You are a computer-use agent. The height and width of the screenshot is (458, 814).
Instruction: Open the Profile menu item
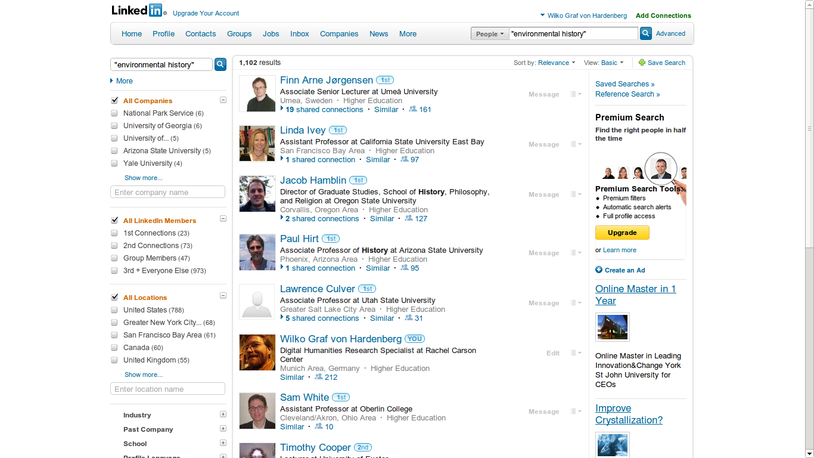[x=163, y=34]
